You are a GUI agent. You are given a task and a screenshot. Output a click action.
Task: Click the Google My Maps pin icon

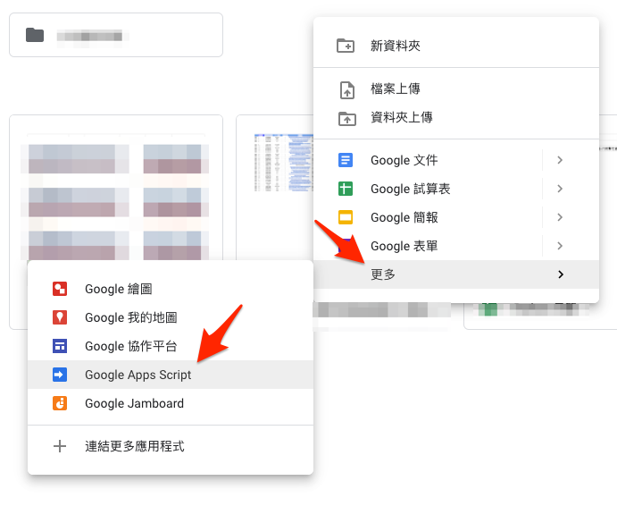pos(60,318)
